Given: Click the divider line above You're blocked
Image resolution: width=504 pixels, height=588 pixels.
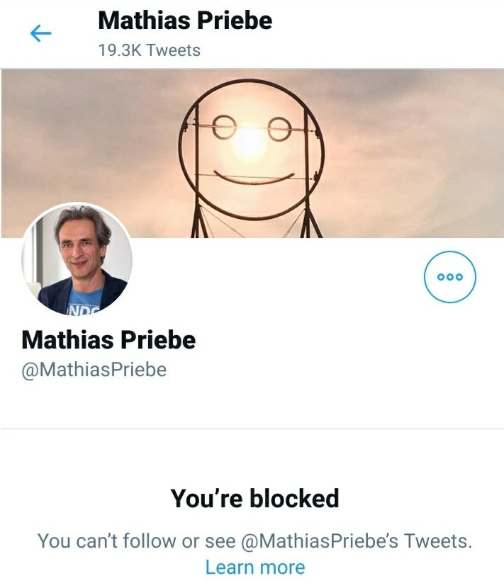Looking at the screenshot, I should pyautogui.click(x=252, y=429).
